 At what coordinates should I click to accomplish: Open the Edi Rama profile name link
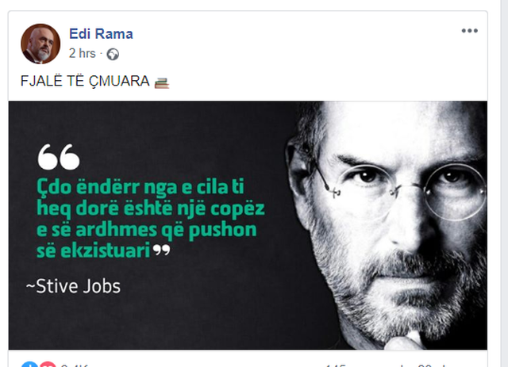101,33
